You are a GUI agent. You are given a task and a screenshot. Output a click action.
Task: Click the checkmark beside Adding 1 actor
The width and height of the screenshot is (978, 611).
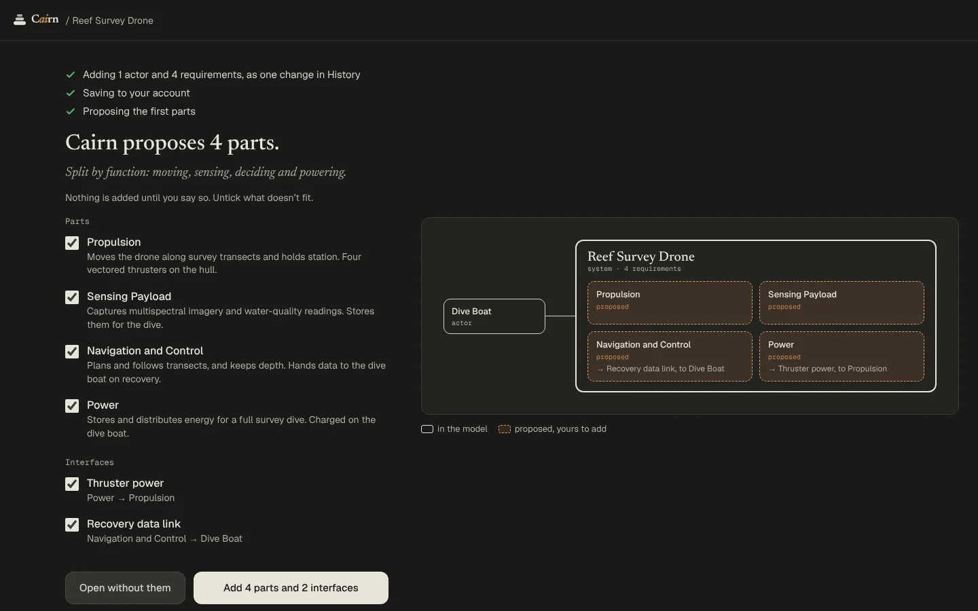[71, 75]
